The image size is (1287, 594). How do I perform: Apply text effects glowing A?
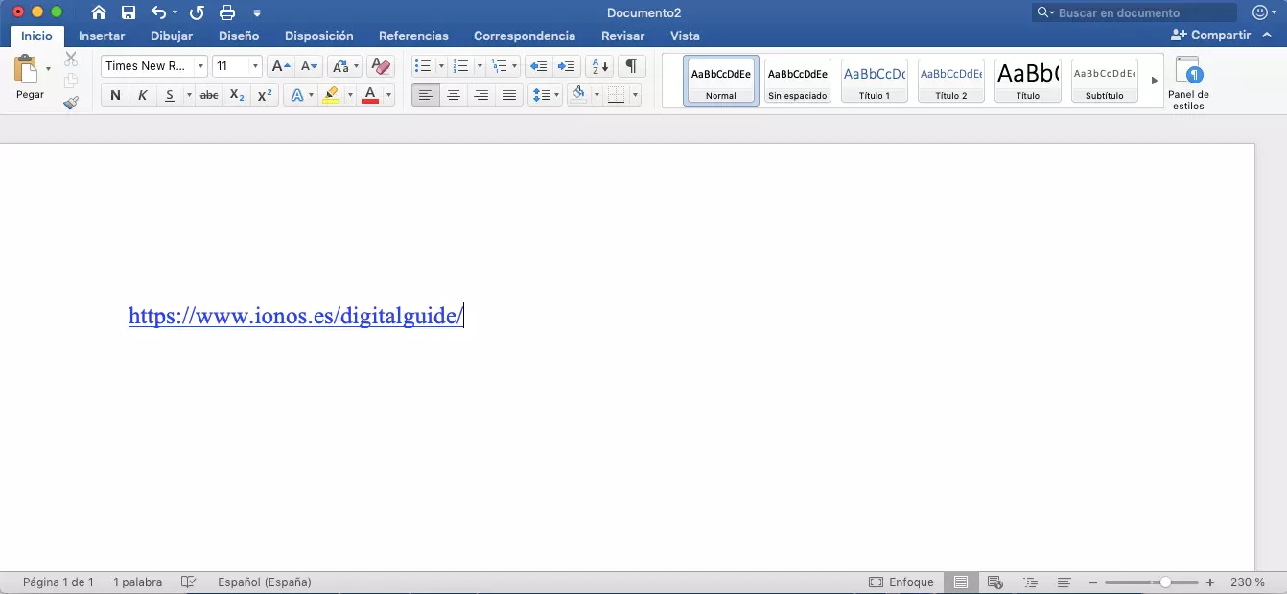point(296,95)
